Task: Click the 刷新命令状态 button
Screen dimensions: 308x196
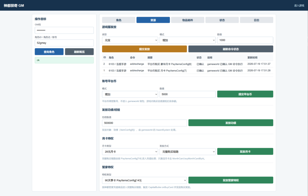Action: (231, 49)
